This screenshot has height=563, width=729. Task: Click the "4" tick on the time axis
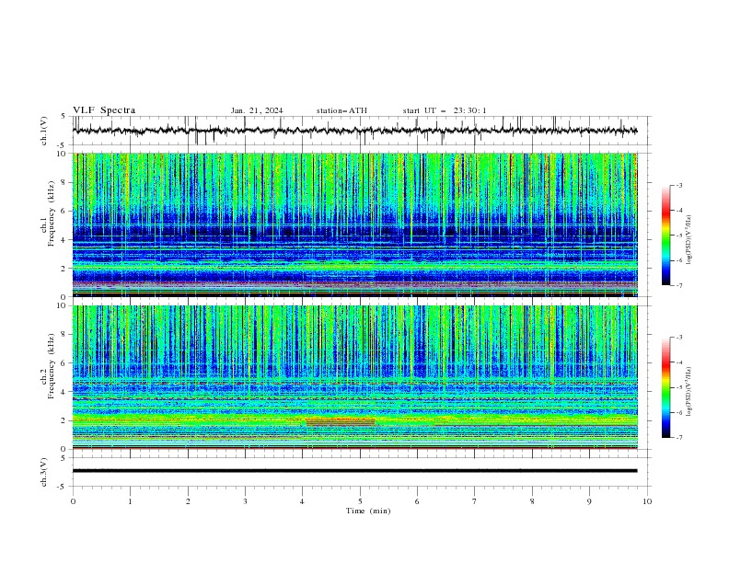[303, 501]
